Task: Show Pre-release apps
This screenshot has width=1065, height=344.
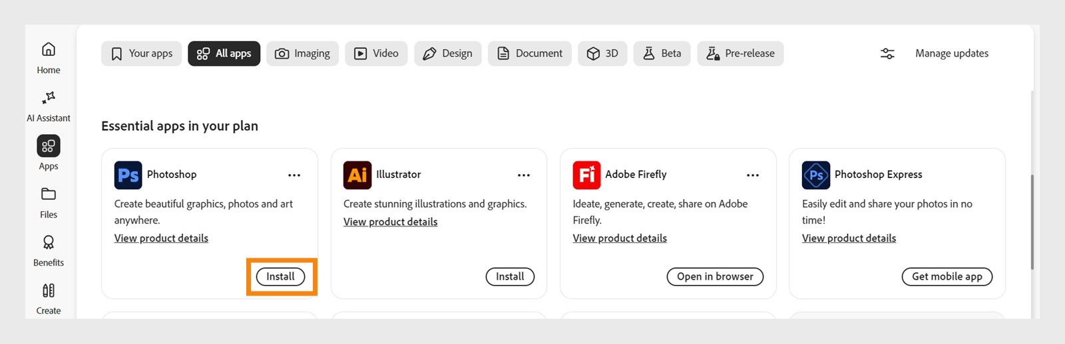Action: (740, 54)
